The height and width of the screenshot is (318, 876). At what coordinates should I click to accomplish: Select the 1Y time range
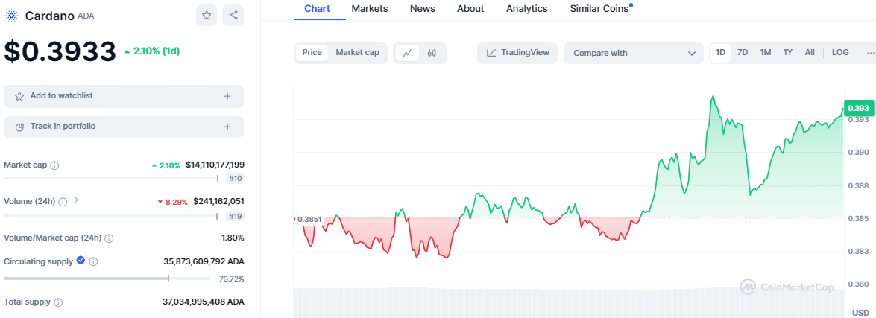pyautogui.click(x=788, y=52)
